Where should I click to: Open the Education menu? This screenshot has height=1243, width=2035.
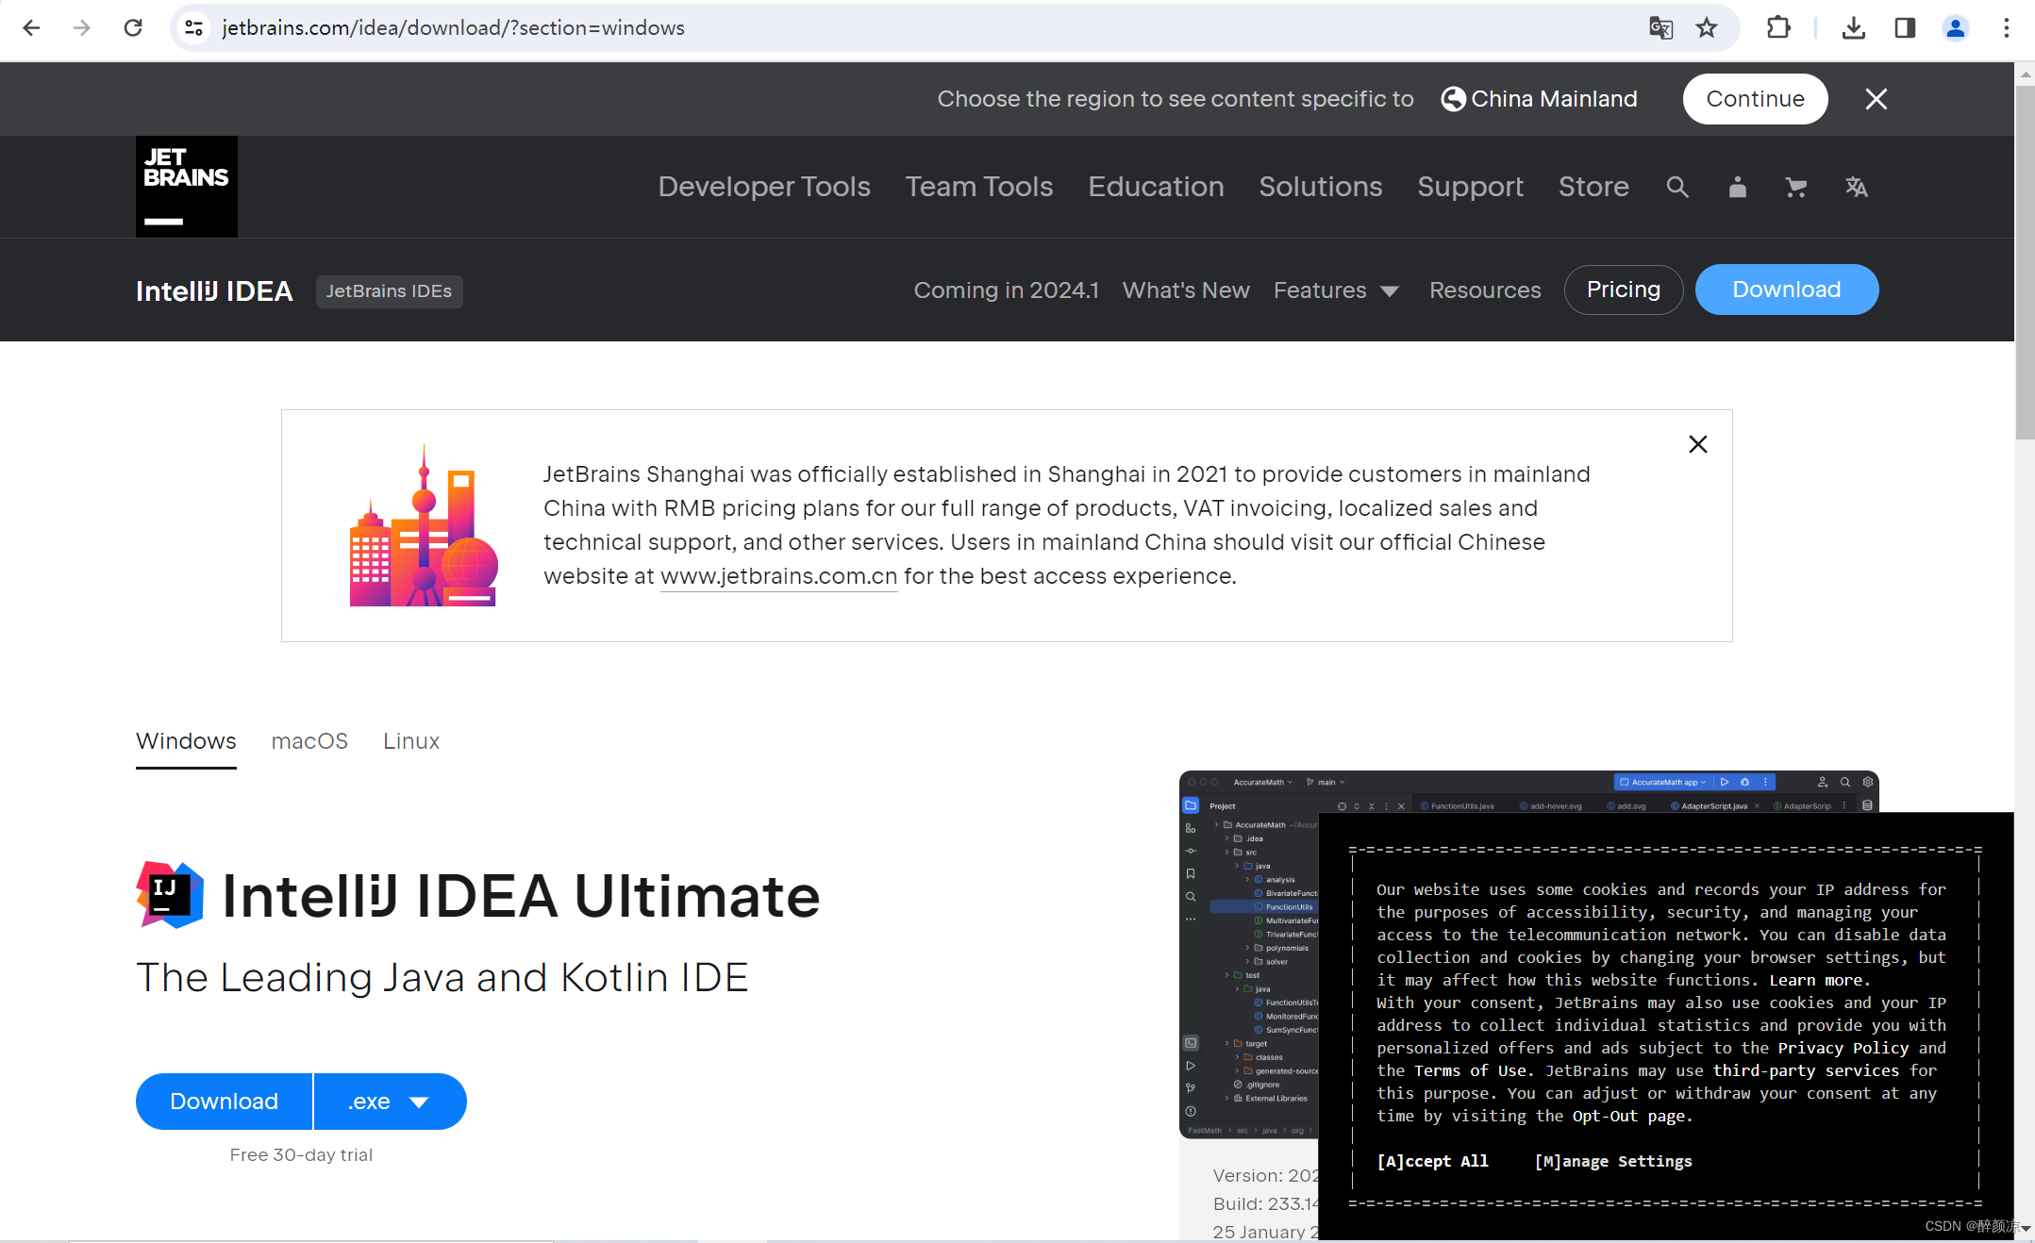[1156, 187]
